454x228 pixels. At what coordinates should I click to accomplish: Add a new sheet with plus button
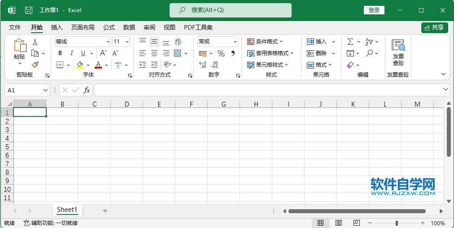coord(105,211)
